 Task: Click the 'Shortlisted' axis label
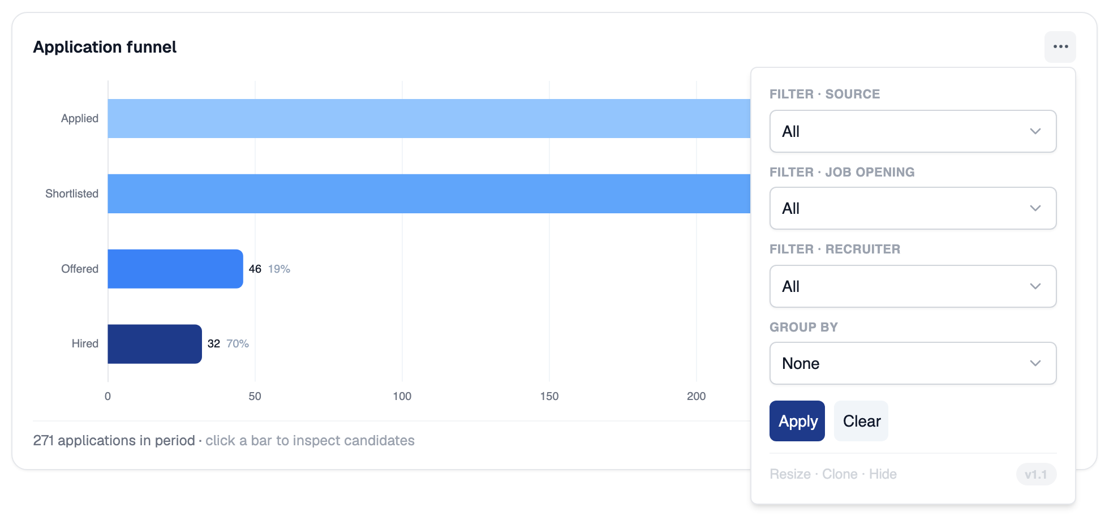coord(72,193)
